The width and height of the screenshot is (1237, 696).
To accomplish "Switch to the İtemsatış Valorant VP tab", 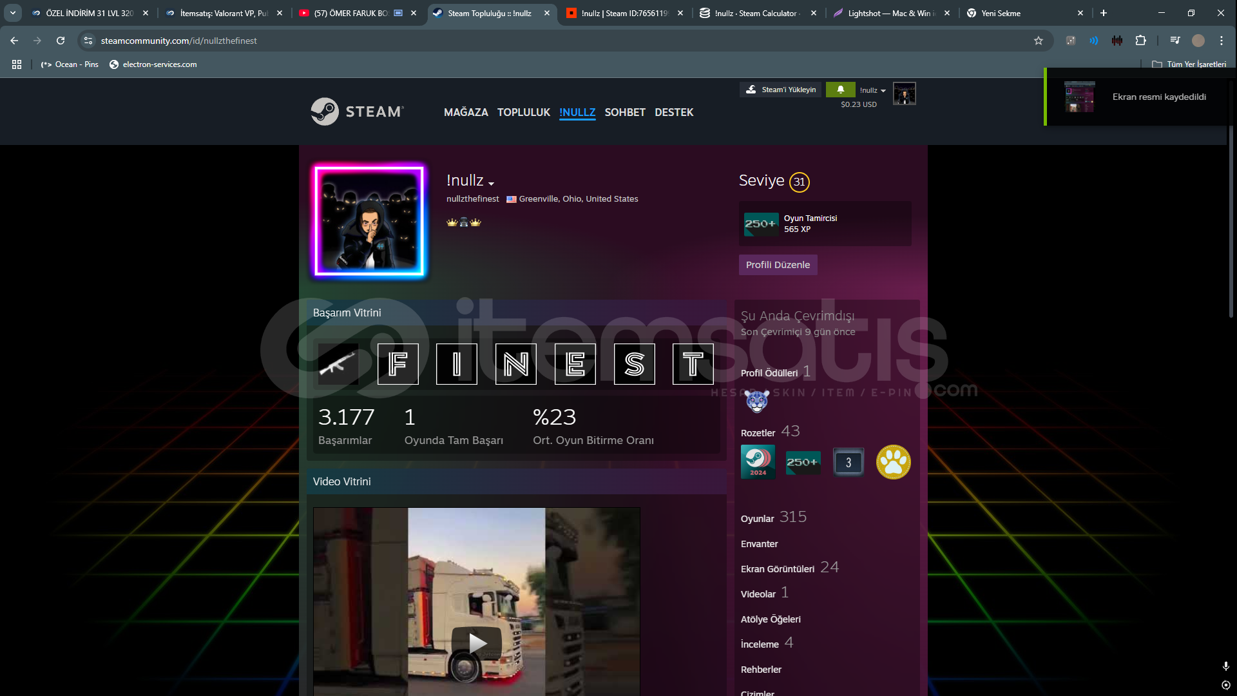I will [223, 13].
